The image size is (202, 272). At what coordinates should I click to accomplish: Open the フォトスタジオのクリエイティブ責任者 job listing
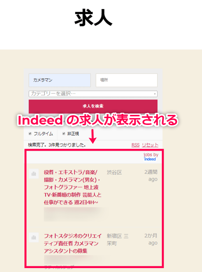[x=72, y=243]
